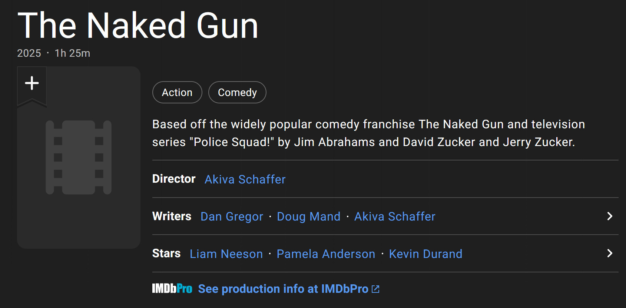Add The Naked Gun to watchlist

click(32, 83)
